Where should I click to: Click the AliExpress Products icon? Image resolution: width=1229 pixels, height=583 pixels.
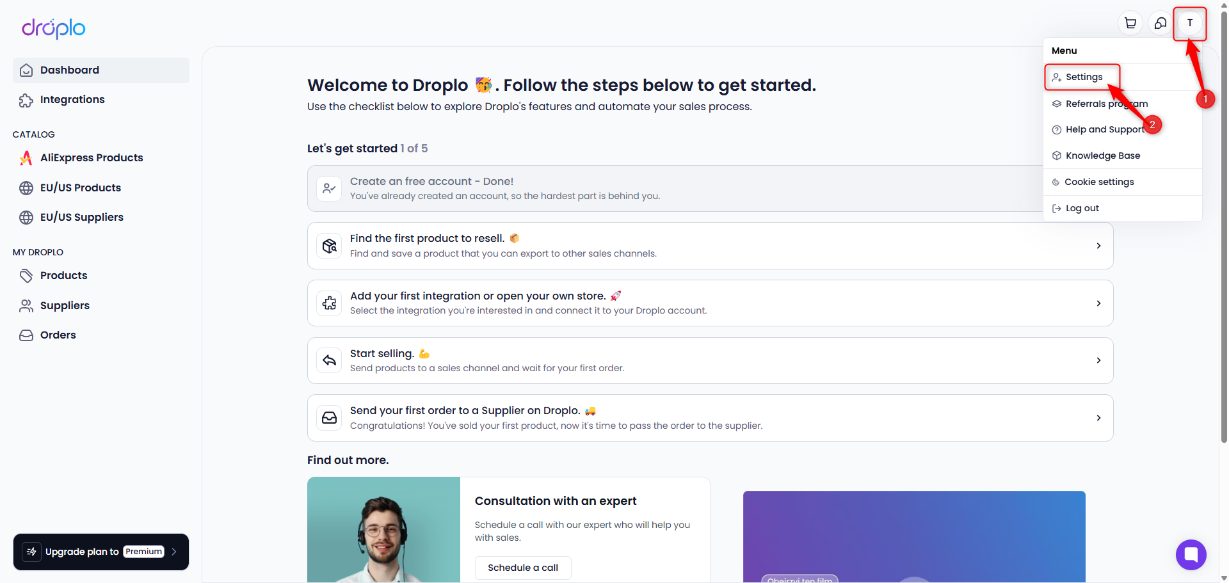pos(26,158)
